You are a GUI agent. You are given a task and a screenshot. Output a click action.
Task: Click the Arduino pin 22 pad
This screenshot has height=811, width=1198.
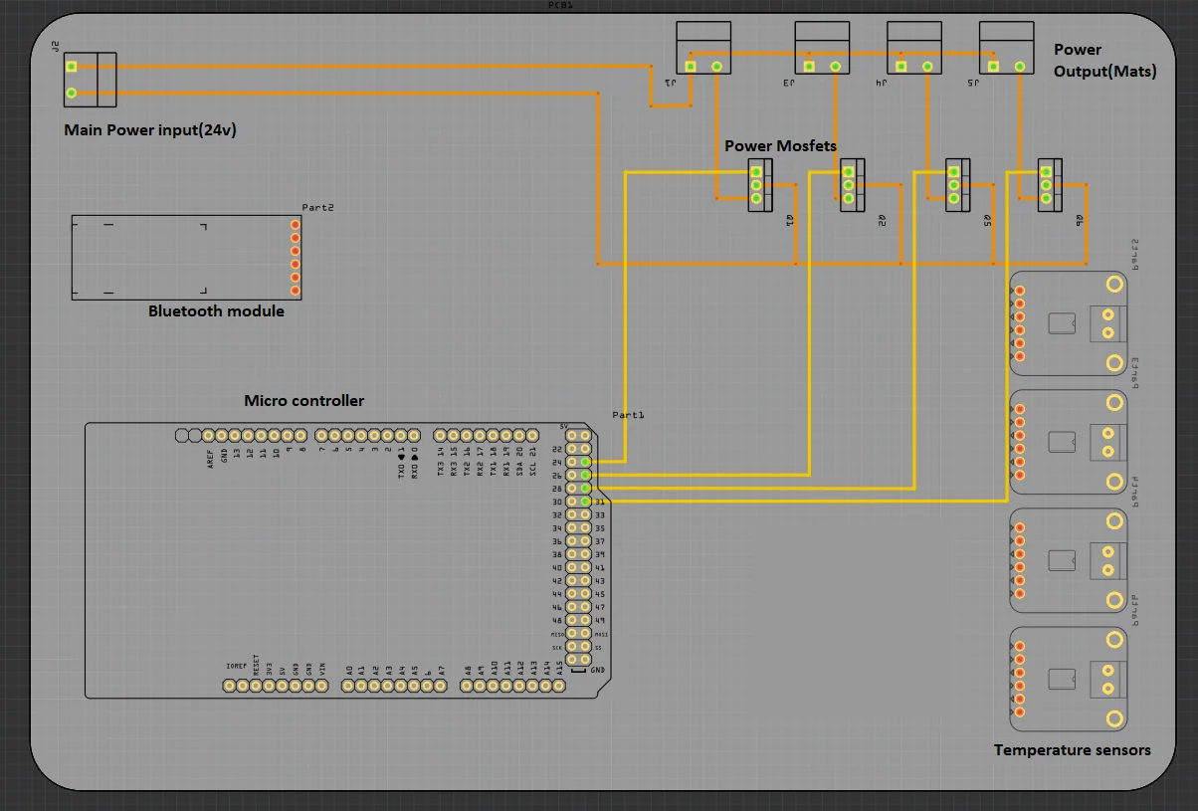click(572, 449)
